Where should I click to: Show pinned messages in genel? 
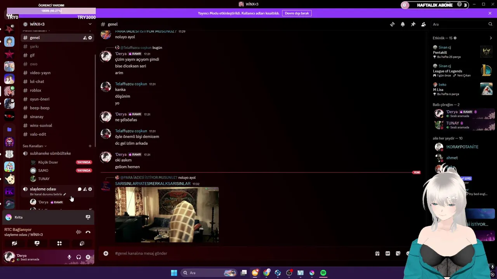(x=413, y=24)
